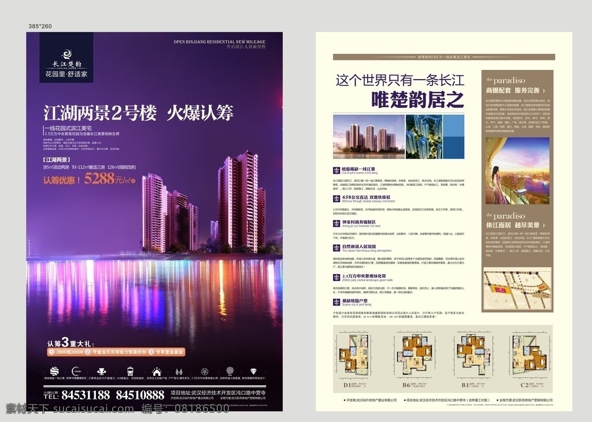Click the circular flower emblem icon in the icon row
This screenshot has width=592, height=422.
point(205,371)
